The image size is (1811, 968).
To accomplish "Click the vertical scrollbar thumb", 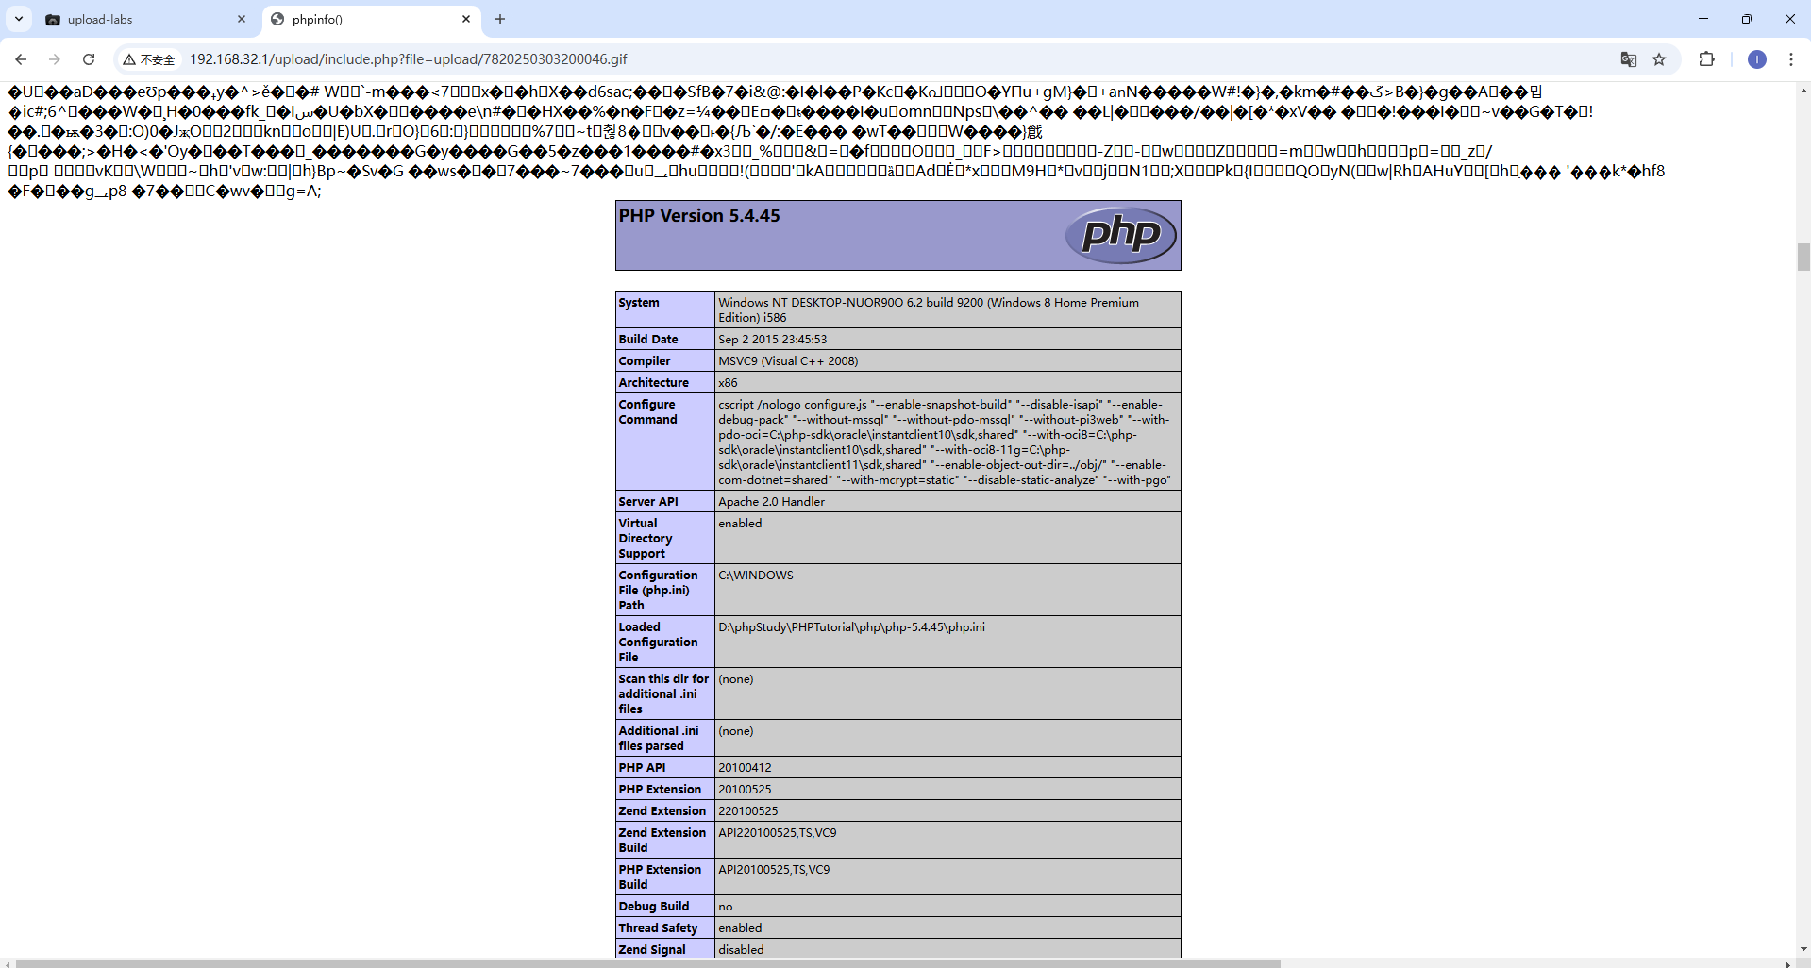I will click(1803, 257).
